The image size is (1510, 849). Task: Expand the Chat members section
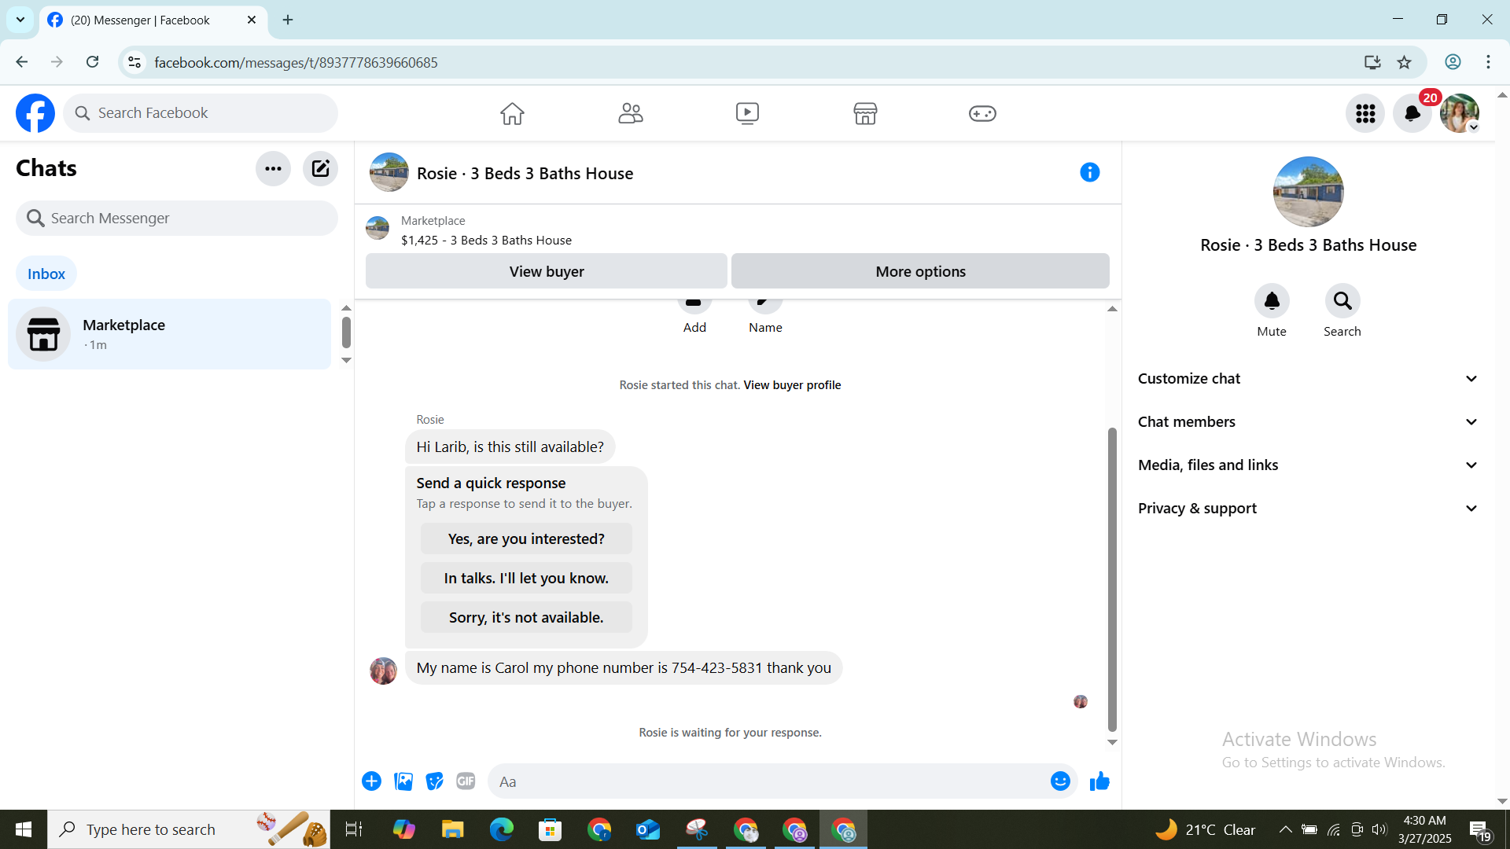[1308, 421]
